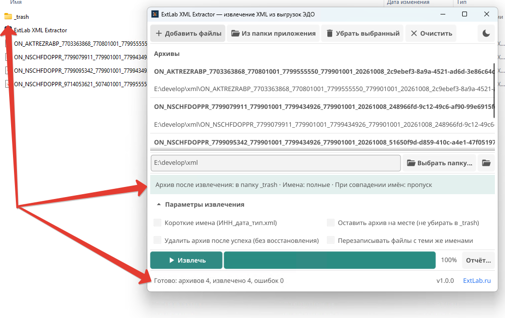Enable Удалить архив после успеха checkbox

[157, 240]
